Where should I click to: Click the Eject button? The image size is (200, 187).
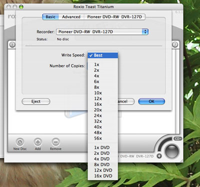36,101
